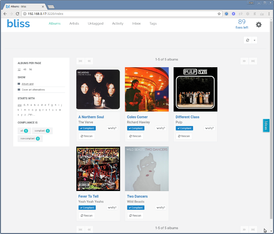Expand why? for Fever To Tell
The height and width of the screenshot is (234, 274).
pos(112,207)
